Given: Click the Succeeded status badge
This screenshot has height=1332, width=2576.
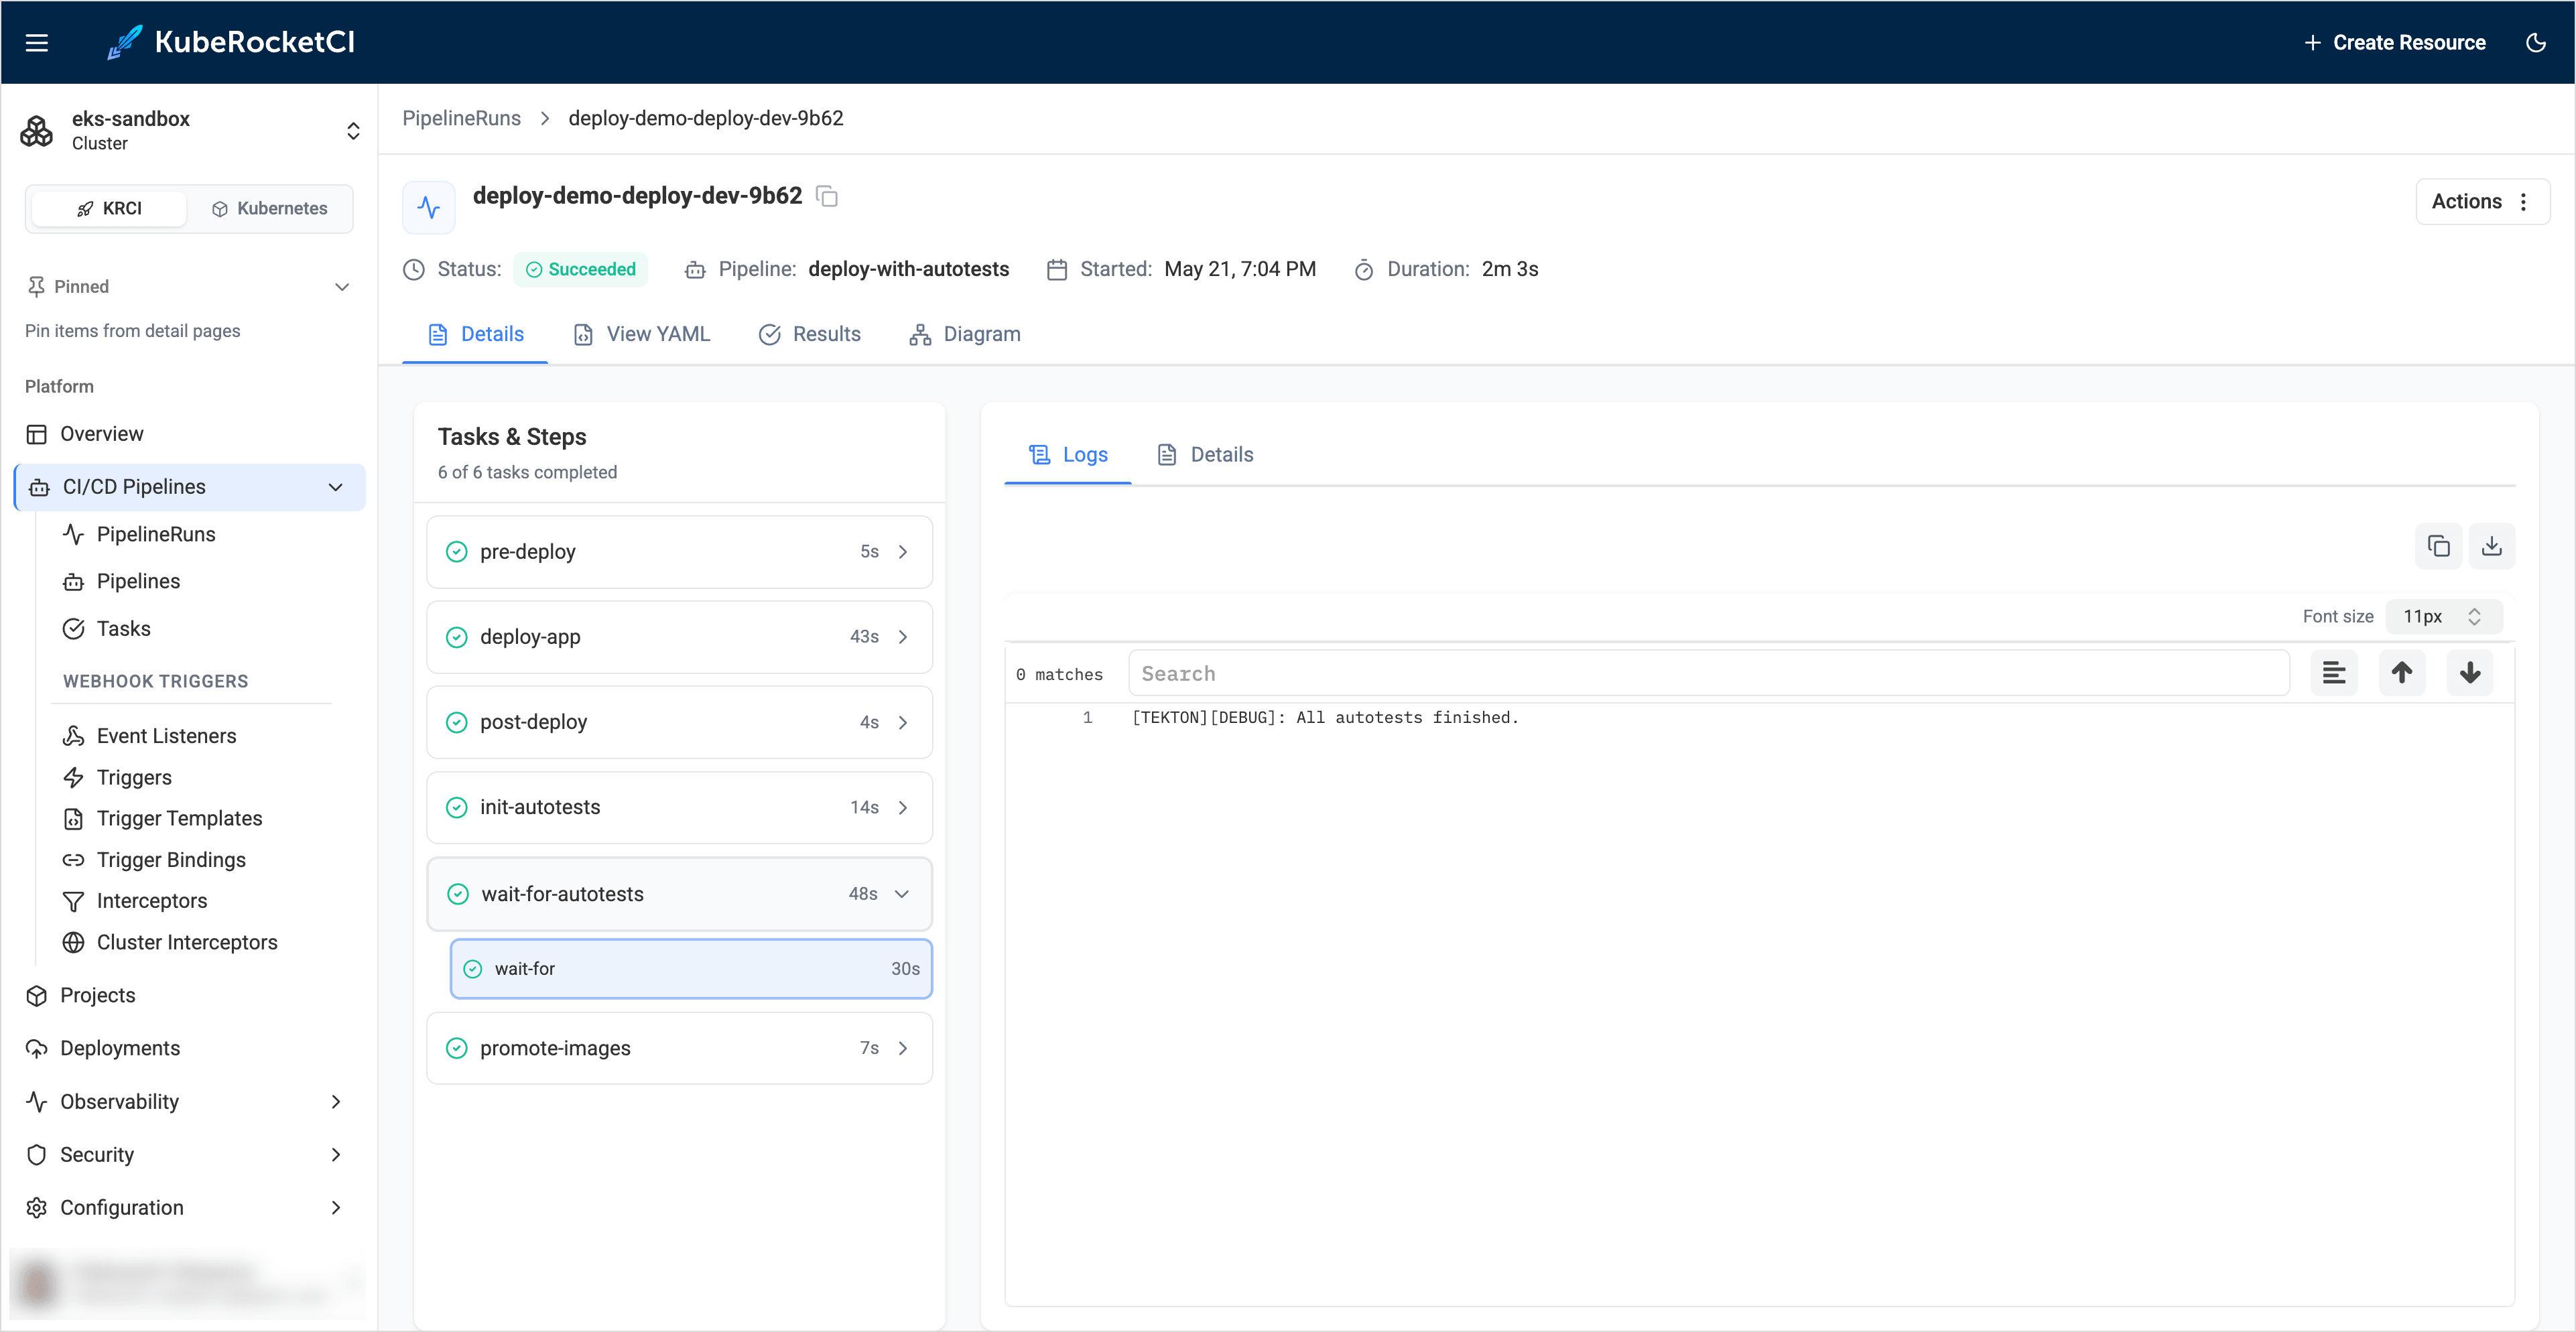Looking at the screenshot, I should tap(580, 269).
